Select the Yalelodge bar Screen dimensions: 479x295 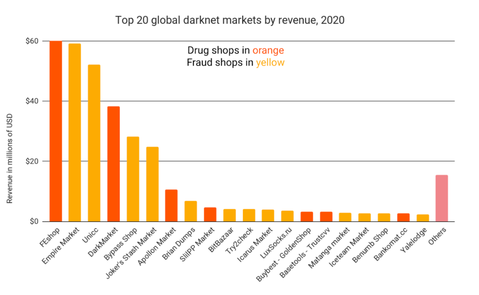(x=423, y=218)
